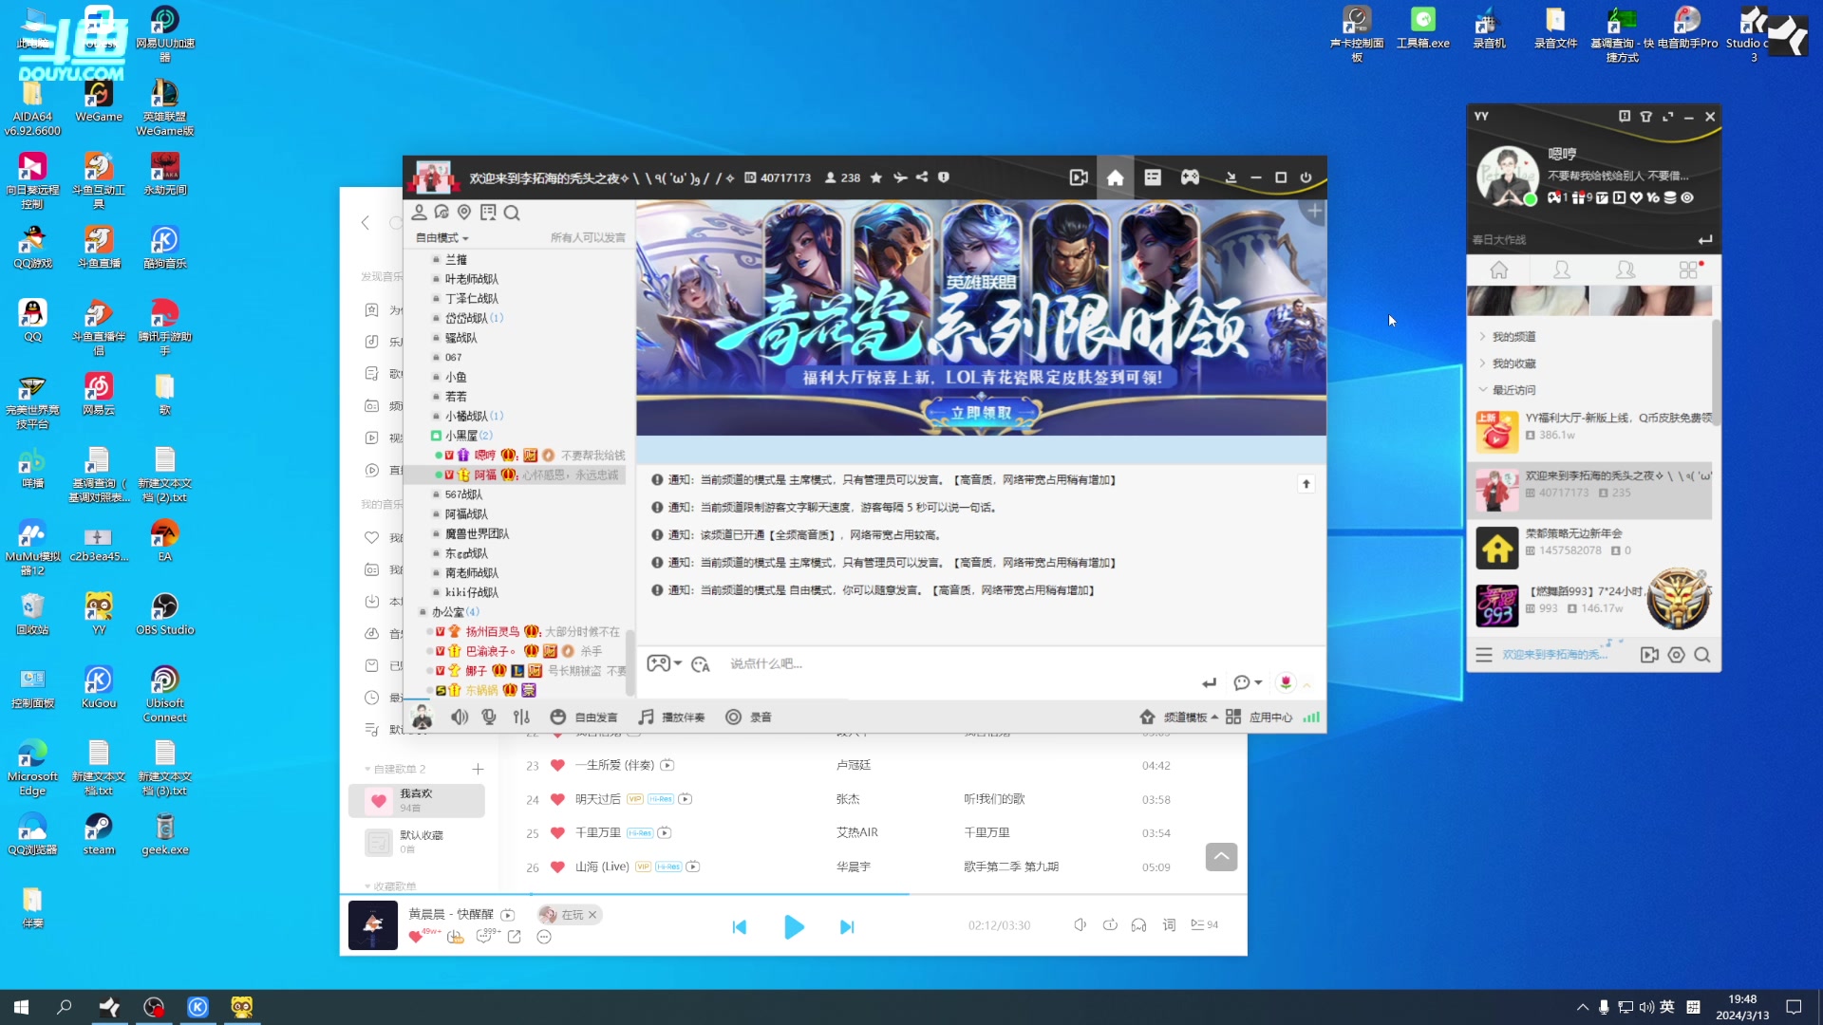Start recording via the 录音 icon

coord(749,717)
